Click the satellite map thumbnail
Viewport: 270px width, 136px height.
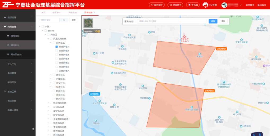click(x=88, y=23)
